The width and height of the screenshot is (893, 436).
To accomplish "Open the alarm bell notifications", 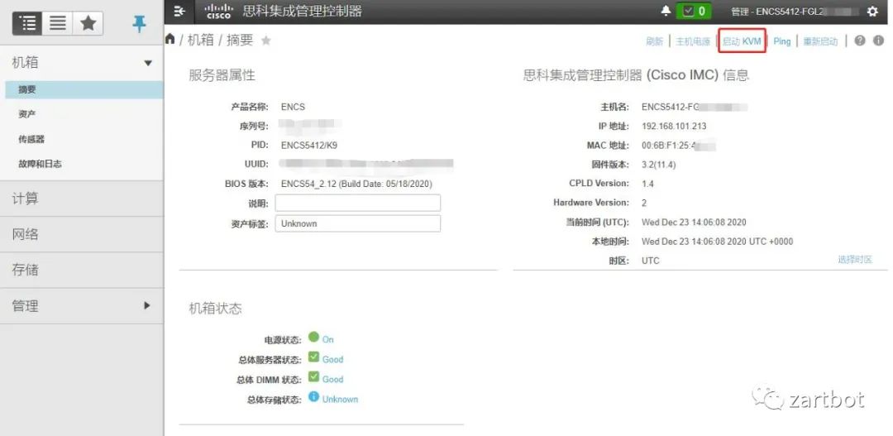I will click(x=665, y=11).
